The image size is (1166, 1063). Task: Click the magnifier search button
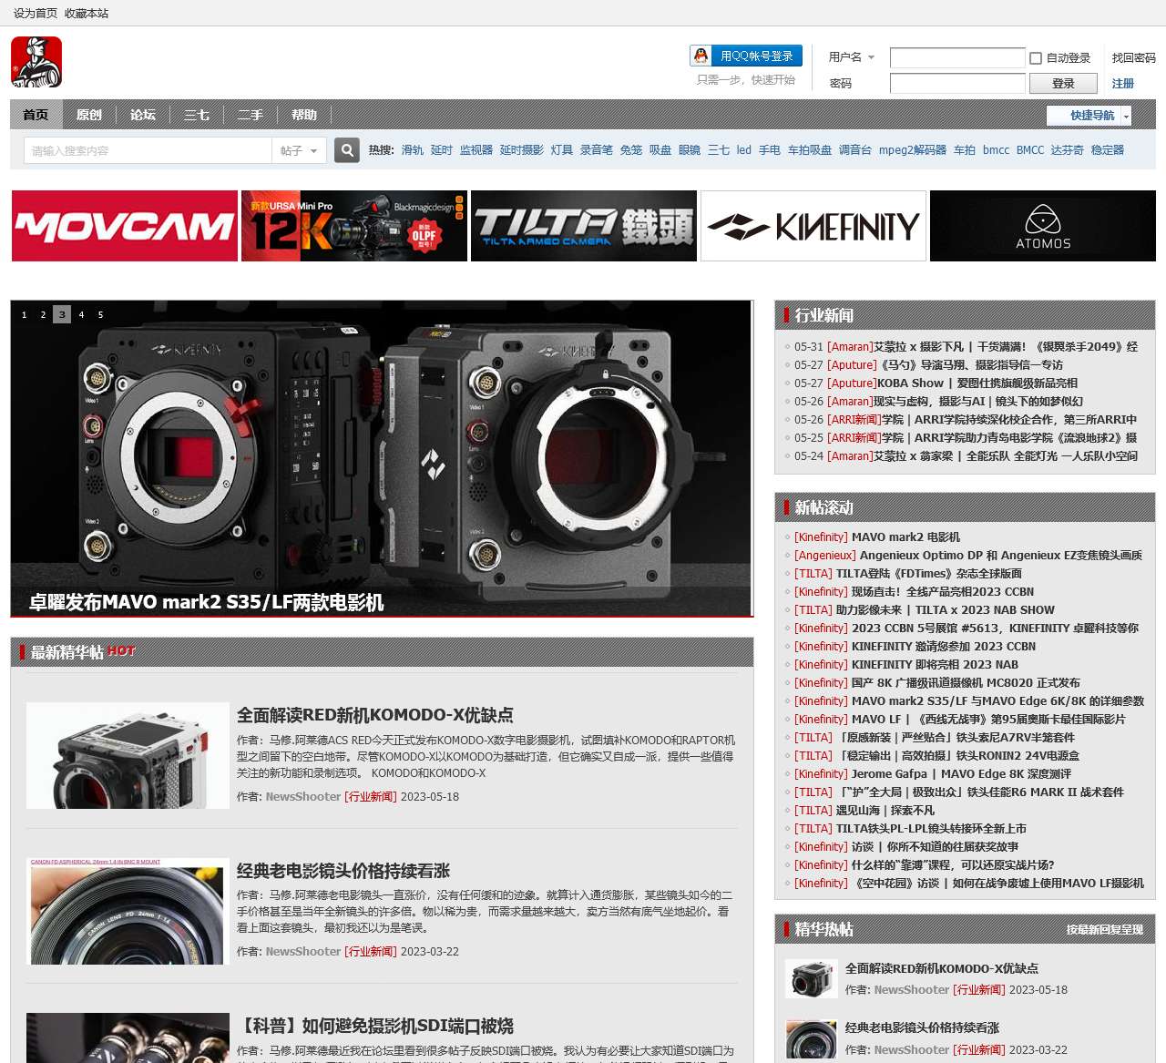coord(347,150)
